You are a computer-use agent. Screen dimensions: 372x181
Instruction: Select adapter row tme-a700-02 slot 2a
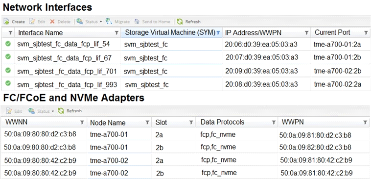tap(186, 160)
